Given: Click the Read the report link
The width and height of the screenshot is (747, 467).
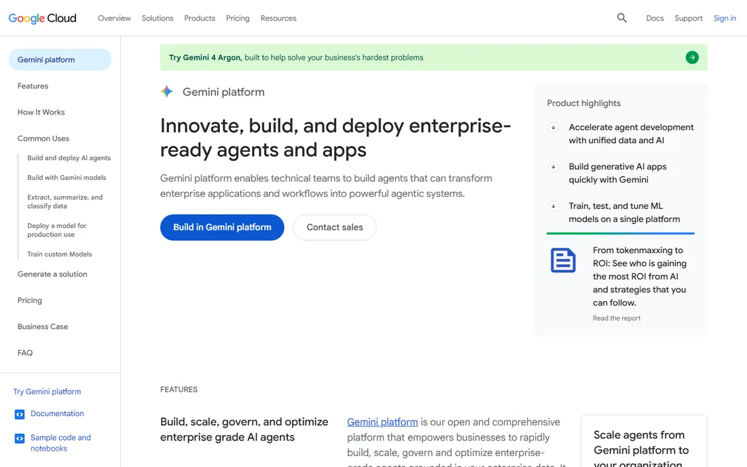Looking at the screenshot, I should [x=617, y=318].
